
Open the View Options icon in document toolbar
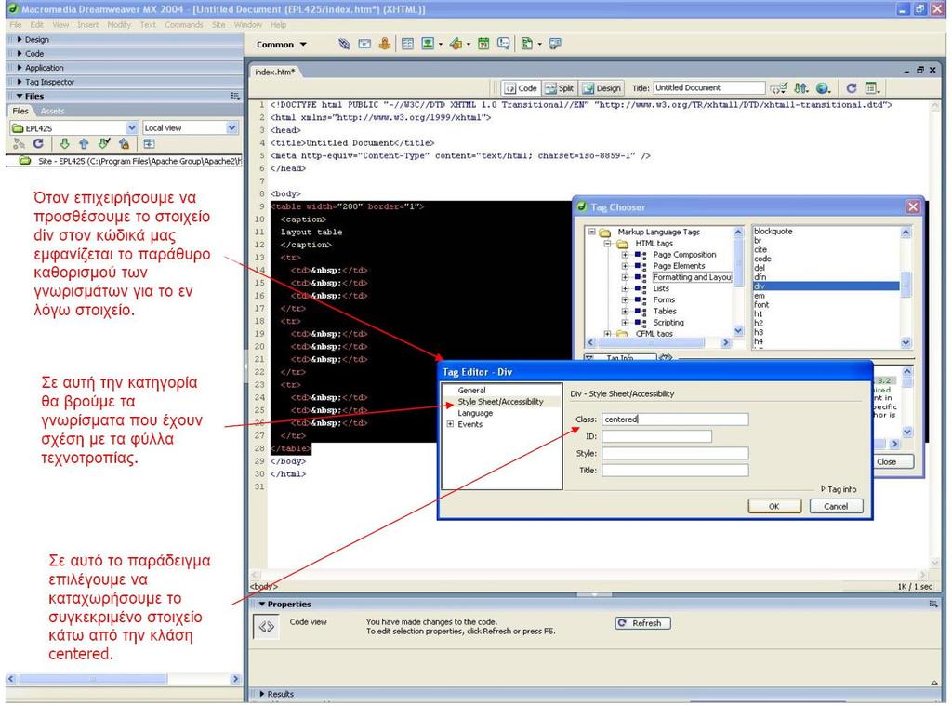click(872, 88)
